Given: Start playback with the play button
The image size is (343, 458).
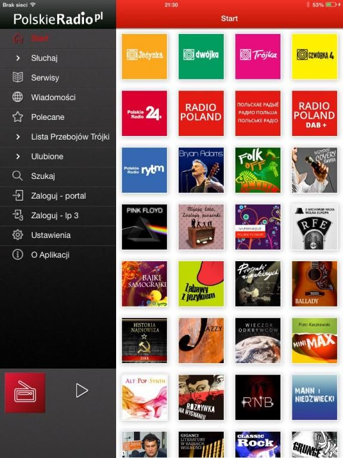Looking at the screenshot, I should coord(82,391).
